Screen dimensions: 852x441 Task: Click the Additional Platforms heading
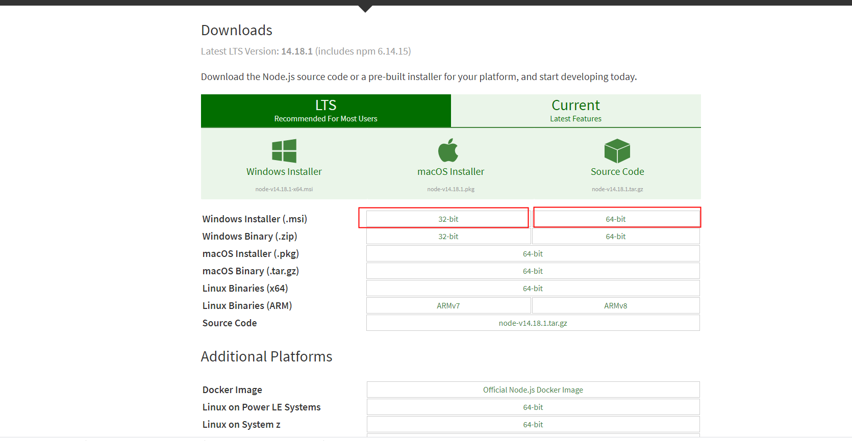pos(266,357)
